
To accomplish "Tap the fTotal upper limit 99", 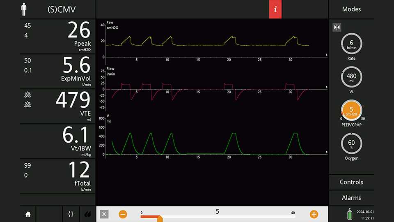I will [27, 165].
